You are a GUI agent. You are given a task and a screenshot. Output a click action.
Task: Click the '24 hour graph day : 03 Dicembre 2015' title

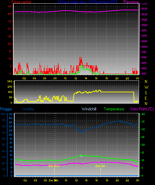pyautogui.click(x=87, y=2)
